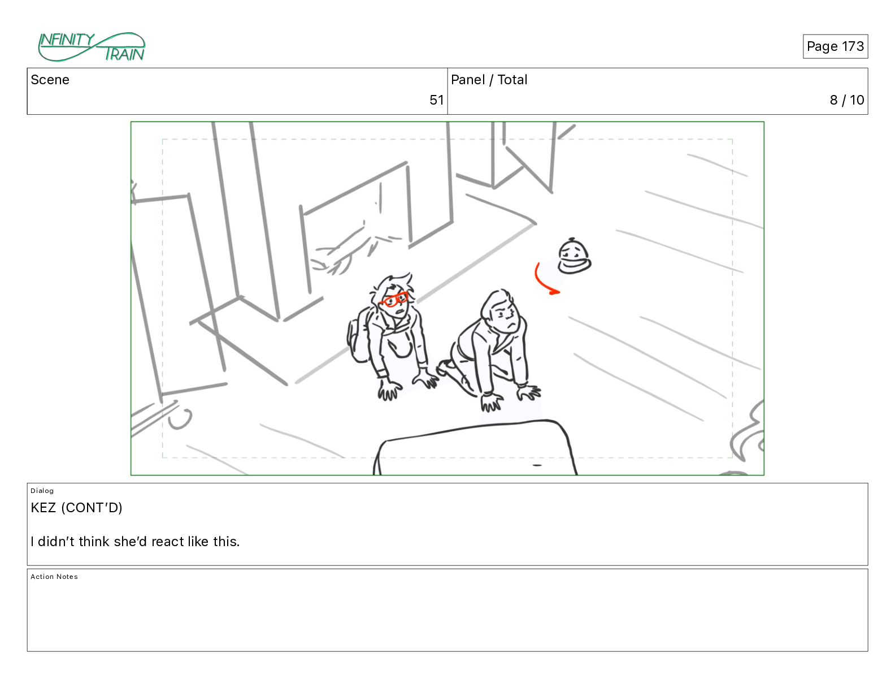This screenshot has width=895, height=692.
Task: Click the line 'I didn't think she'd react like this.'
Action: (136, 542)
